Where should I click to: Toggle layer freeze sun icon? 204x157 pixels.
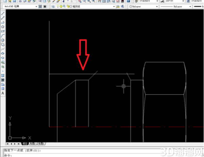(x=61, y=6)
